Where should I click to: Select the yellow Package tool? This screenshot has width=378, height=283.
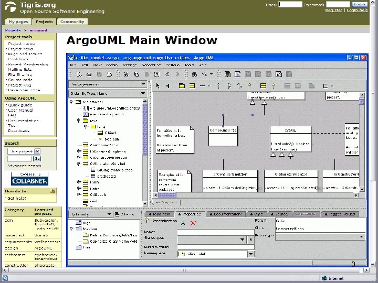pyautogui.click(x=182, y=86)
